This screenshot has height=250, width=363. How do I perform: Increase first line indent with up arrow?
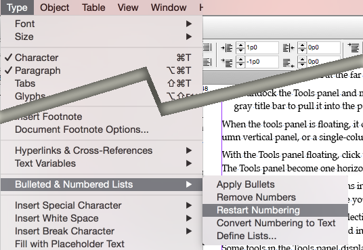[x=240, y=60]
